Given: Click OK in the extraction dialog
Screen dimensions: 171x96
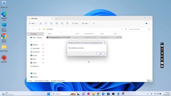Looking at the screenshot, I should [100, 53].
